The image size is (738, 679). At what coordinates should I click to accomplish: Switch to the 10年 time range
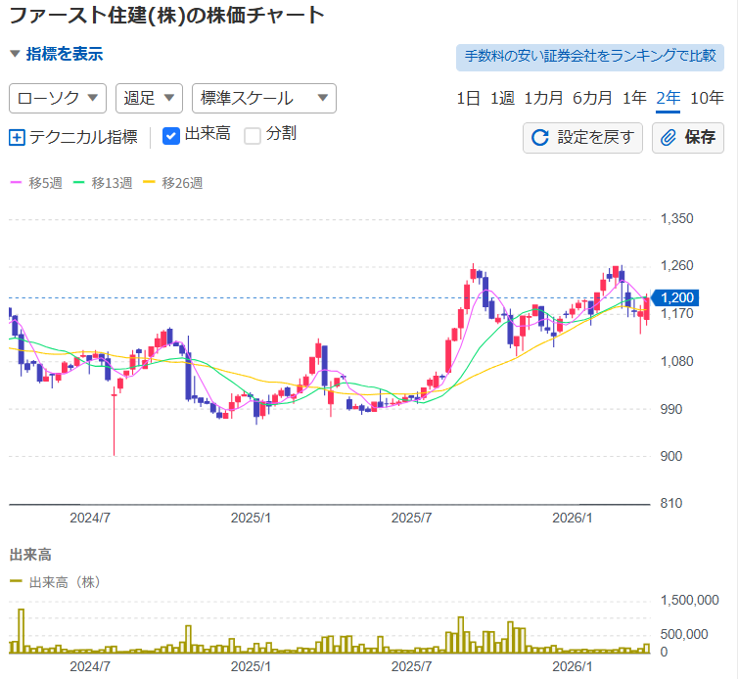(x=707, y=98)
